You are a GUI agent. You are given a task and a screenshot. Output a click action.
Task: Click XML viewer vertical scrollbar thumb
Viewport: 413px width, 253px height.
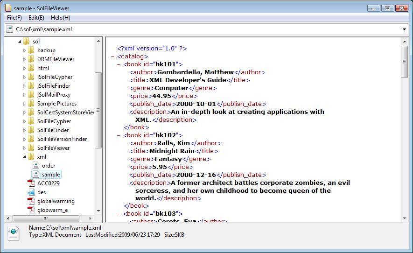[404, 62]
